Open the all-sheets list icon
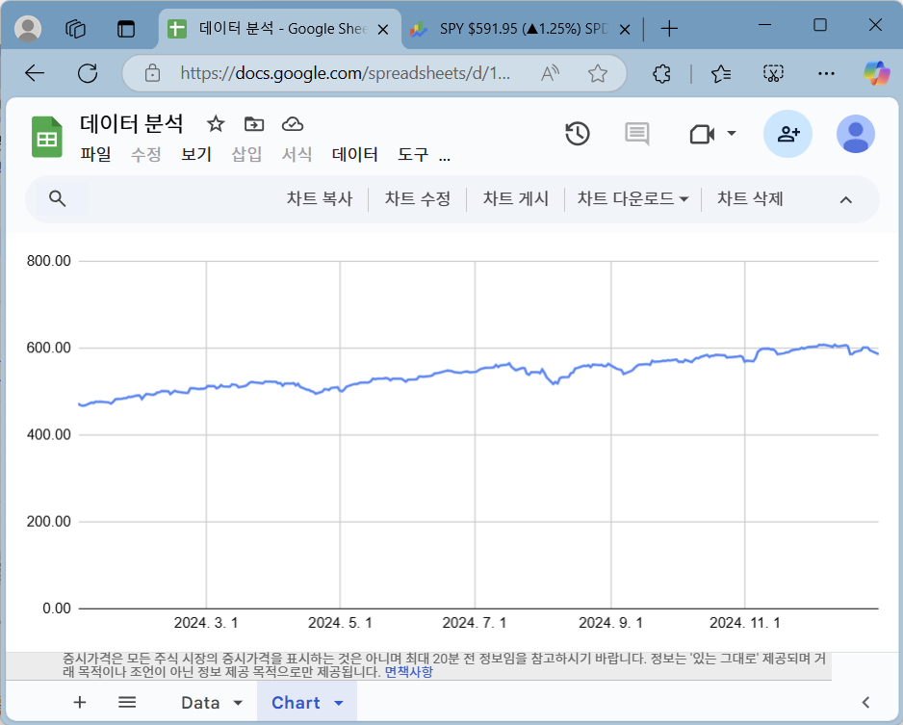 tap(127, 702)
